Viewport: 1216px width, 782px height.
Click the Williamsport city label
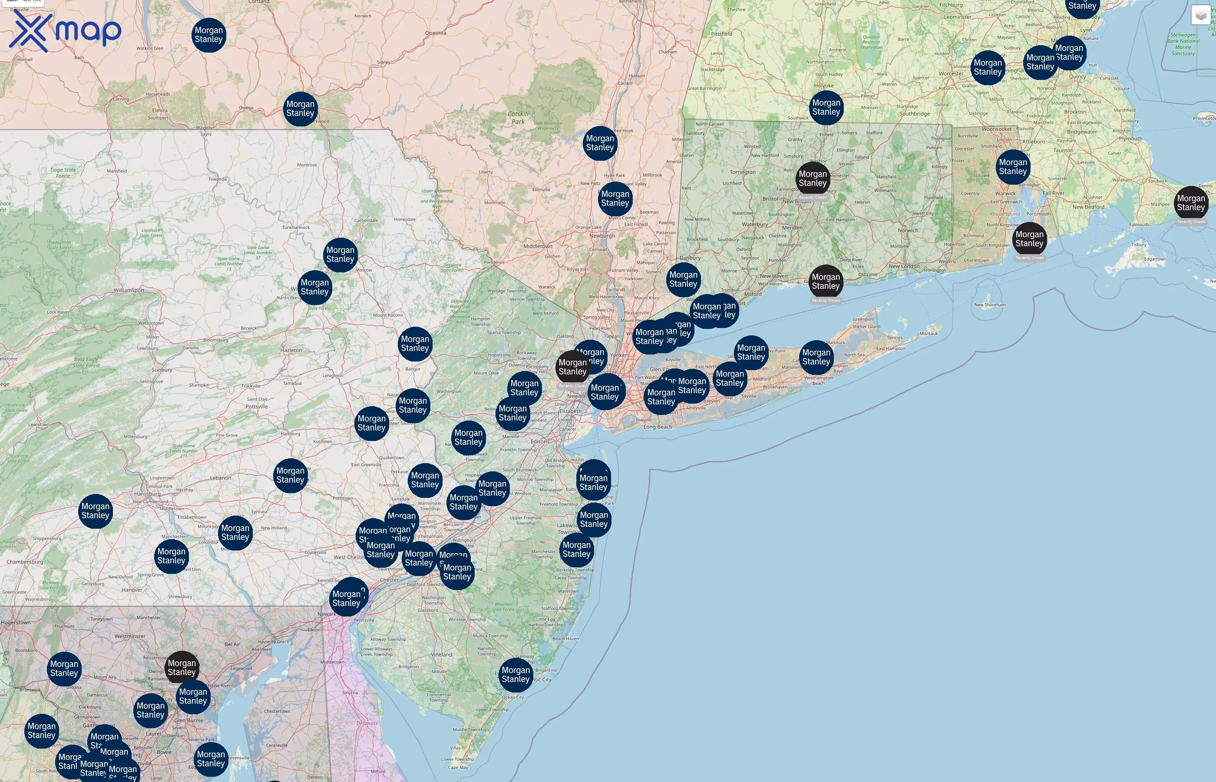pos(129,291)
